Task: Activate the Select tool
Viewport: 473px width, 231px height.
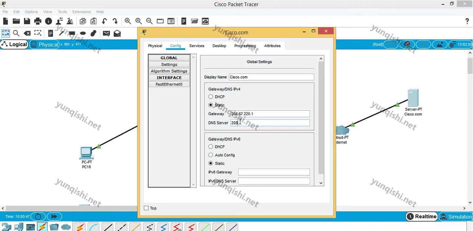Action: (6, 33)
